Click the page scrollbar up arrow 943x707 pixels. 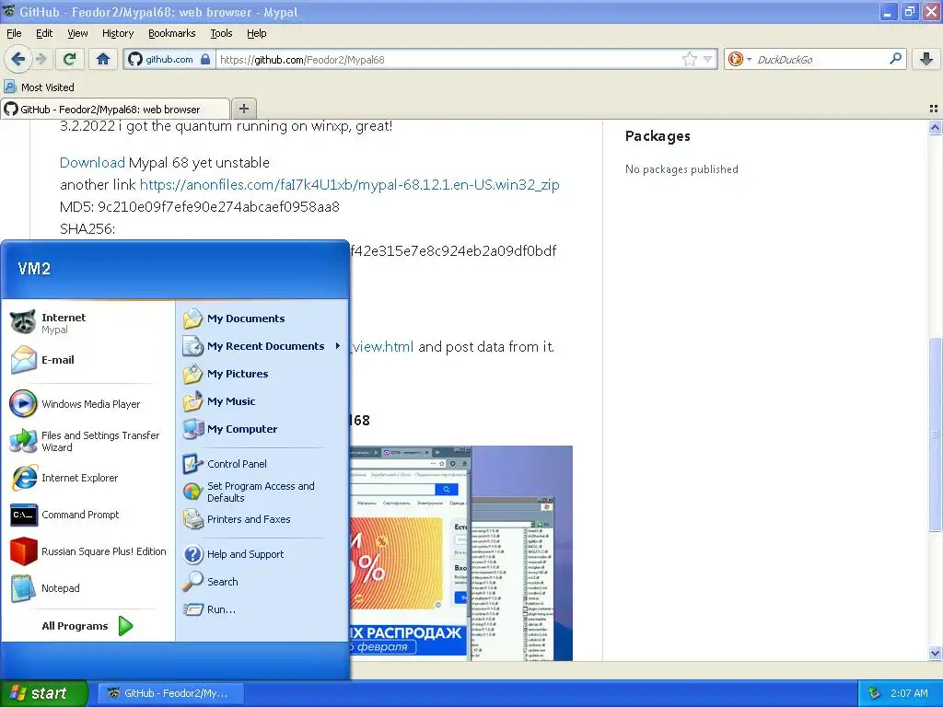tap(935, 127)
